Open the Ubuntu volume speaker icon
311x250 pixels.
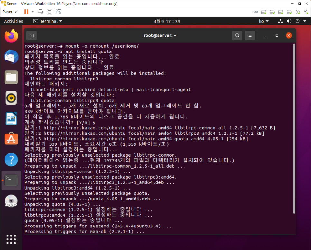click(x=289, y=21)
